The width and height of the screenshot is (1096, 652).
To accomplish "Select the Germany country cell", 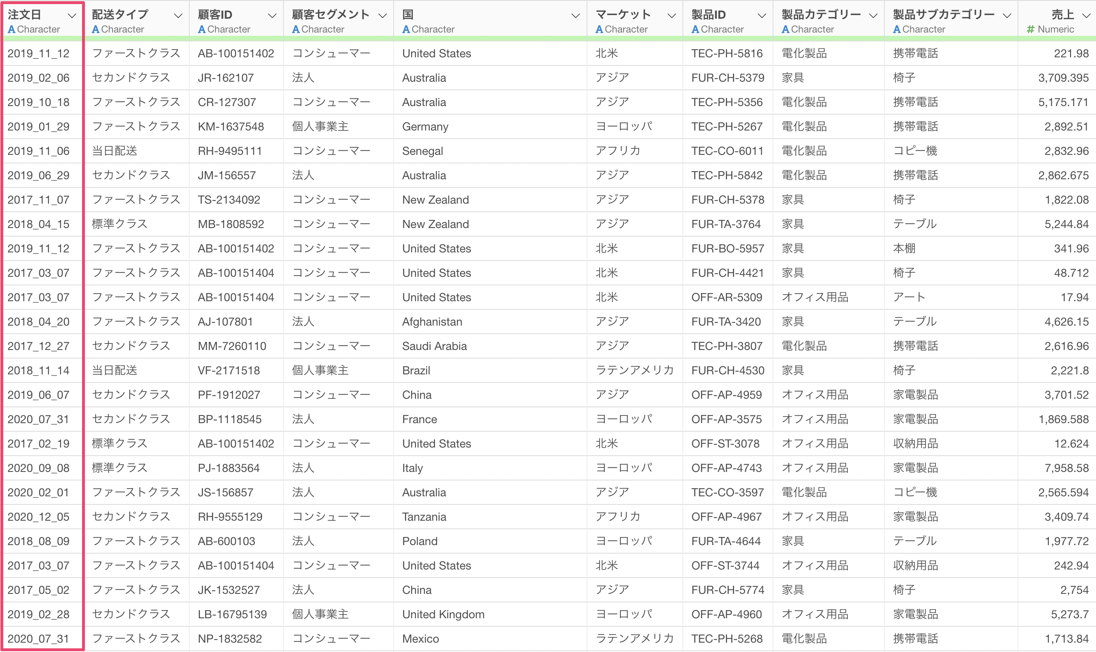I will coord(425,126).
